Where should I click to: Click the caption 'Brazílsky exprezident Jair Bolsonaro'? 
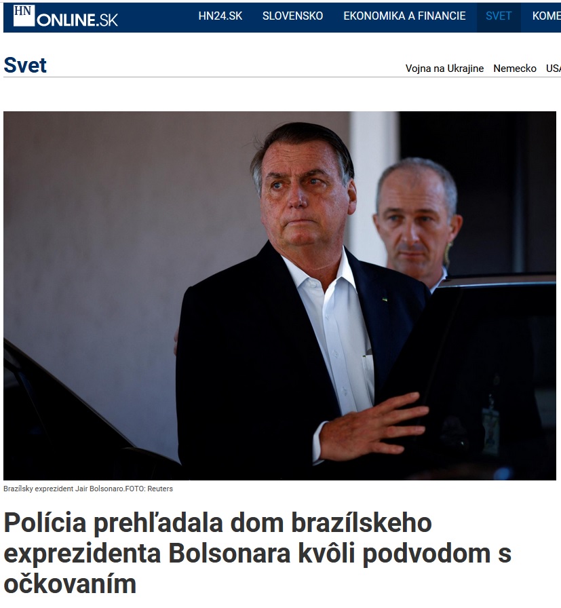[63, 489]
